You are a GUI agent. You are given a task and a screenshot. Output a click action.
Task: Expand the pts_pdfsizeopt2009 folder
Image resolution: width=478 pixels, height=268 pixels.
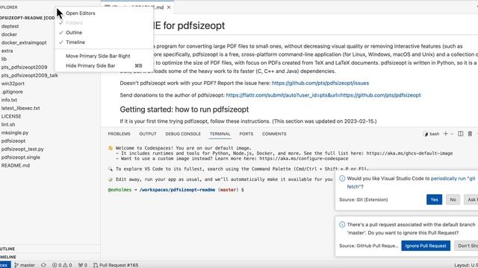click(24, 67)
